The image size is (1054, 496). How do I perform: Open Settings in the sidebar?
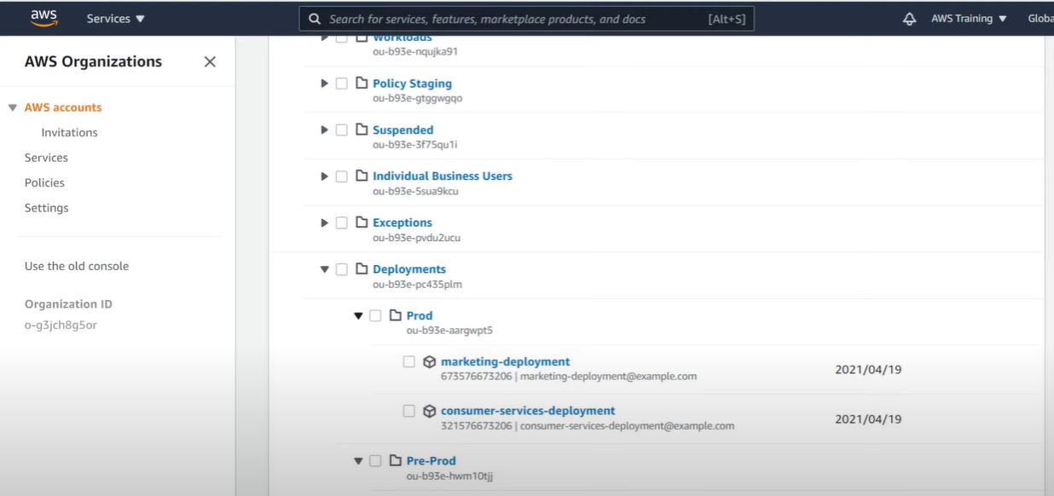(46, 208)
